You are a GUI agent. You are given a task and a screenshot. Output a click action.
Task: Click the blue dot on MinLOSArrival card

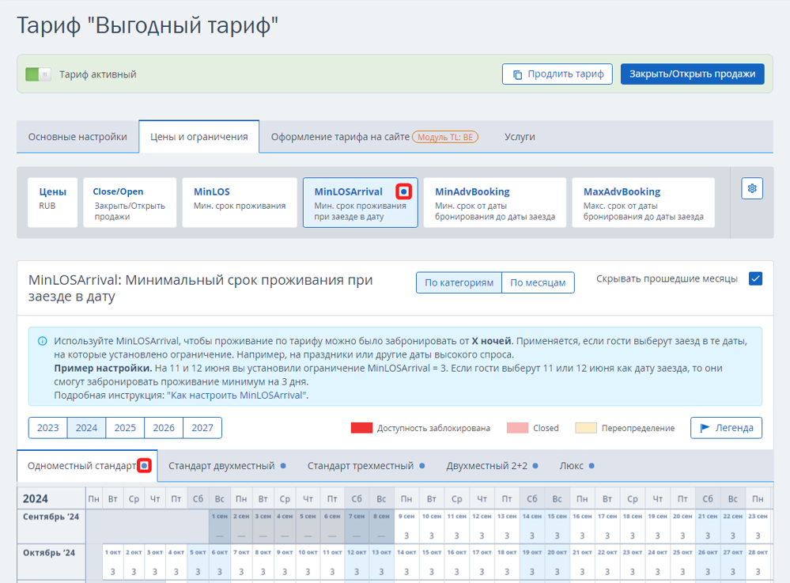coord(404,191)
